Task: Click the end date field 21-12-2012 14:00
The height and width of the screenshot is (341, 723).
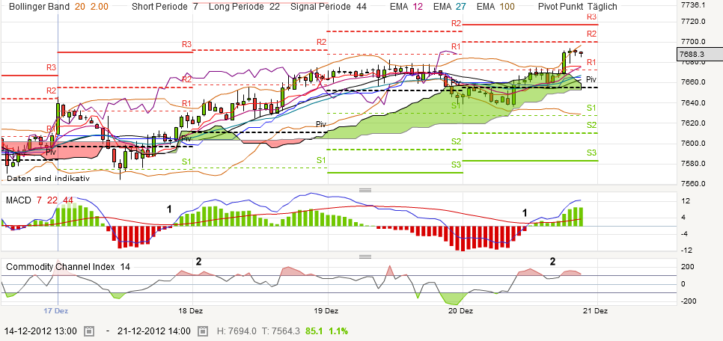Action: 154,331
